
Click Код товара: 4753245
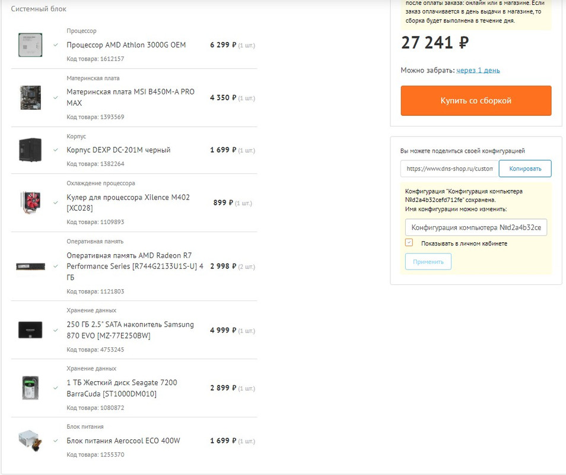96,350
